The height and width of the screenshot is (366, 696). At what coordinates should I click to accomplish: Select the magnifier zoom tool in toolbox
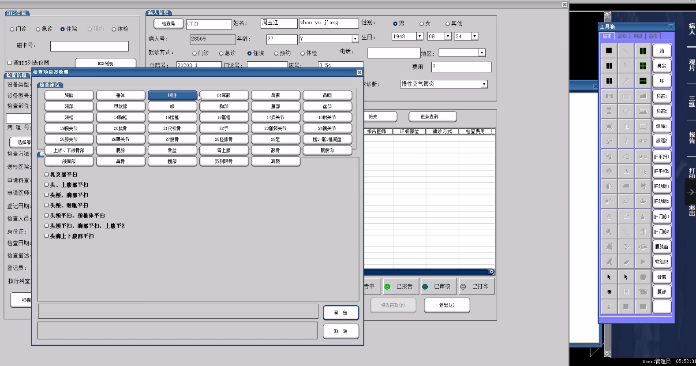[x=609, y=232]
